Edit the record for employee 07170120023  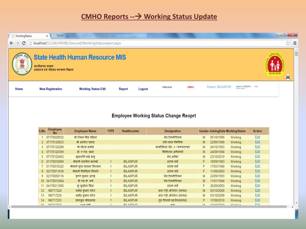tap(257, 142)
